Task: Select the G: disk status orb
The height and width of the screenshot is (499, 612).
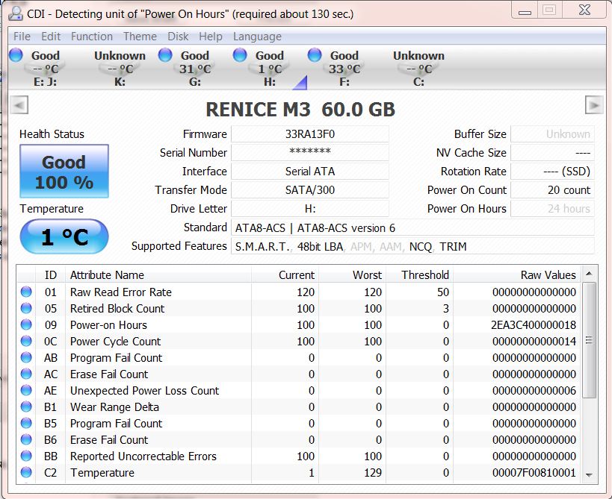Action: click(x=165, y=55)
